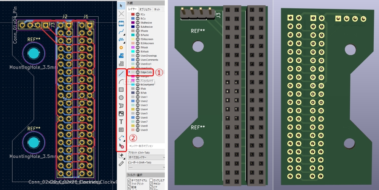Image resolution: width=379 pixels, height=190 pixels.
Task: Click the B.Cu layer color swatch
Action: (132, 19)
